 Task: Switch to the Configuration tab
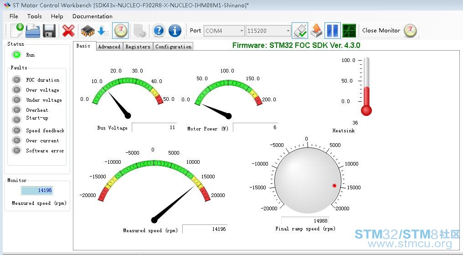(173, 47)
